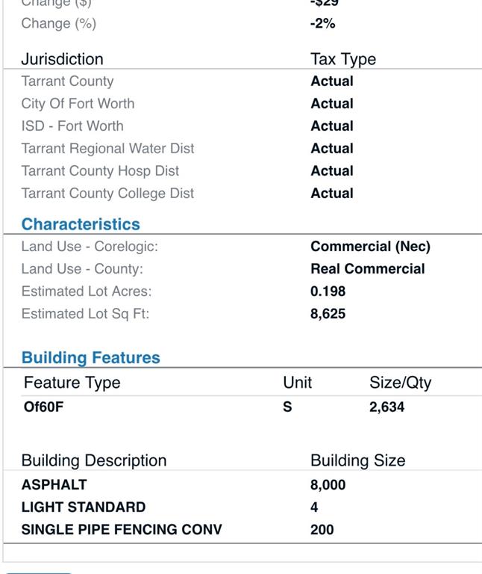Select the Real Commercial county value
482x574 pixels.
click(x=367, y=269)
